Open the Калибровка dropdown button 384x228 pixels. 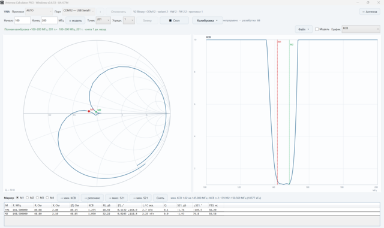click(x=207, y=20)
